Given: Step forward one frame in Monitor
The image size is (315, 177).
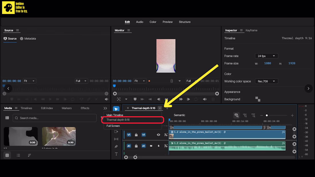Looking at the screenshot, I should pyautogui.click(x=188, y=99).
